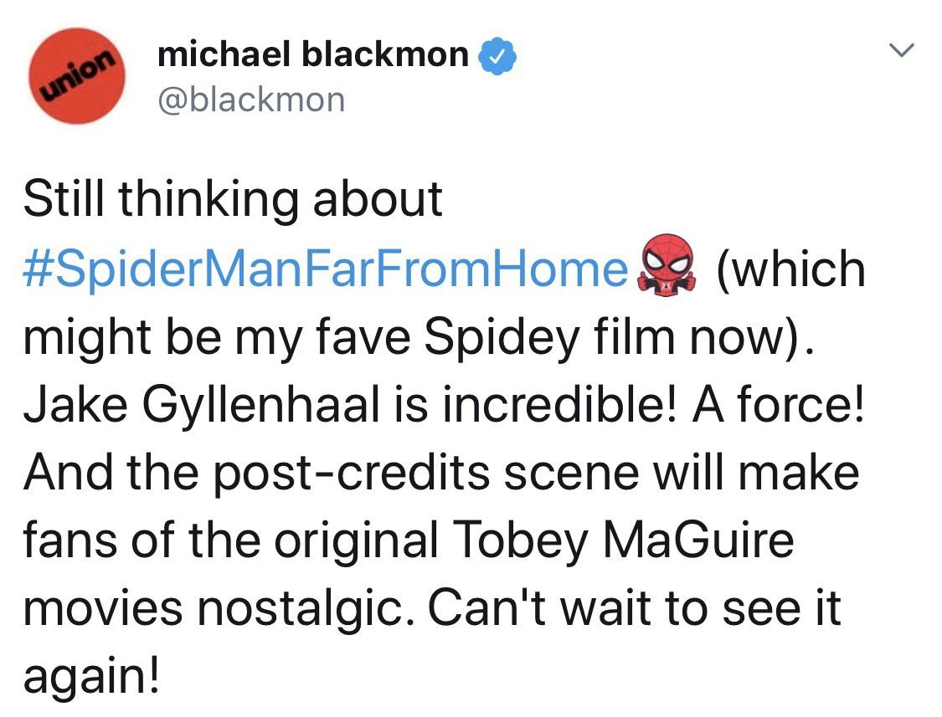Open the michael blackmon display name
This screenshot has width=942, height=717.
pos(313,54)
